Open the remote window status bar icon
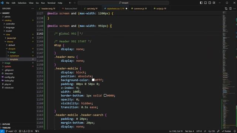The width and height of the screenshot is (237, 133). (2, 131)
